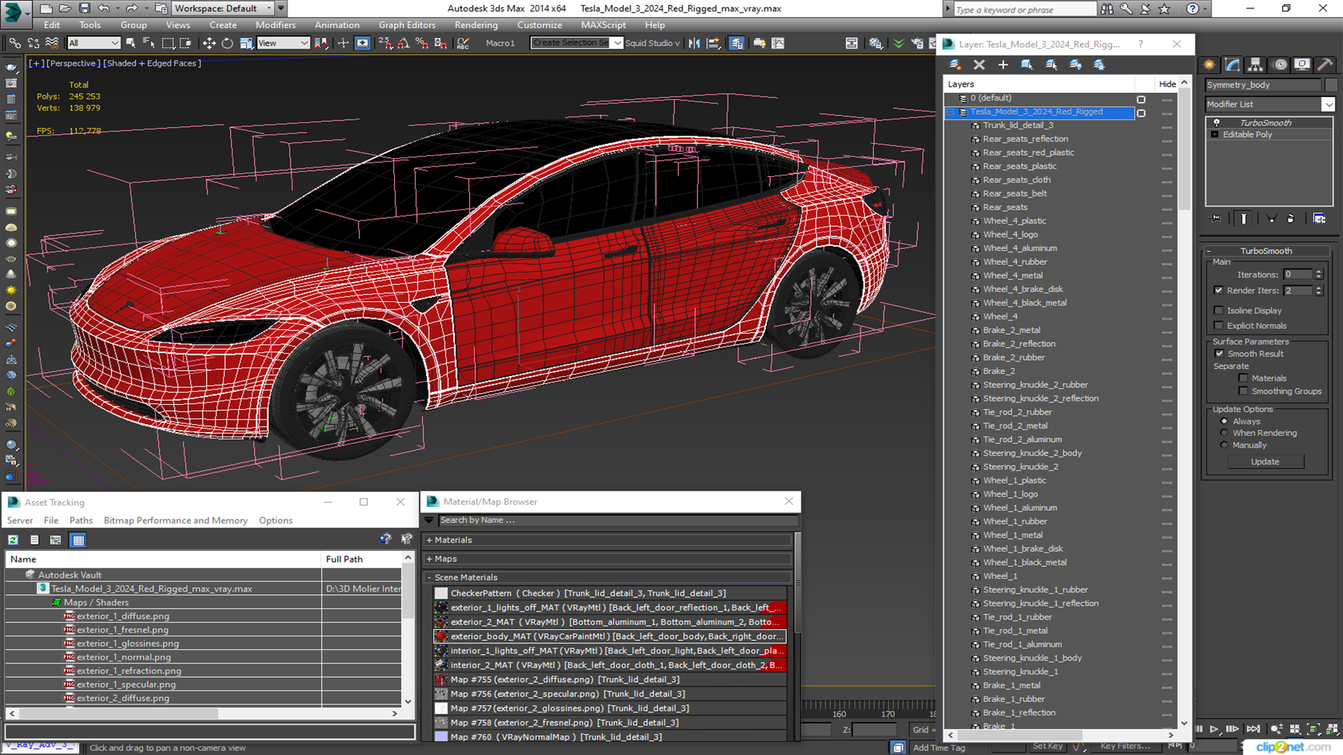Image resolution: width=1343 pixels, height=755 pixels.
Task: Click Create New Layer icon in Layer dialog
Action: pyautogui.click(x=955, y=64)
